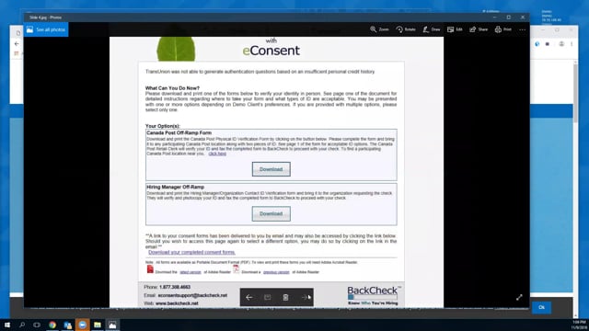The width and height of the screenshot is (589, 331).
Task: Print the current photo
Action: pos(503,29)
